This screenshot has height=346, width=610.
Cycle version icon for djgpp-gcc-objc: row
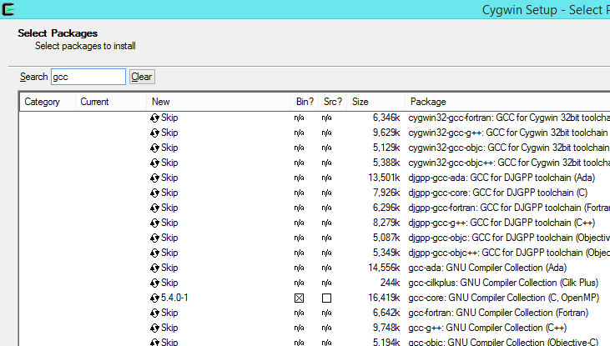click(x=155, y=238)
